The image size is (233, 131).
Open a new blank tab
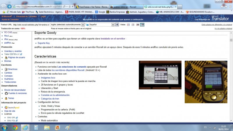coord(180,7)
